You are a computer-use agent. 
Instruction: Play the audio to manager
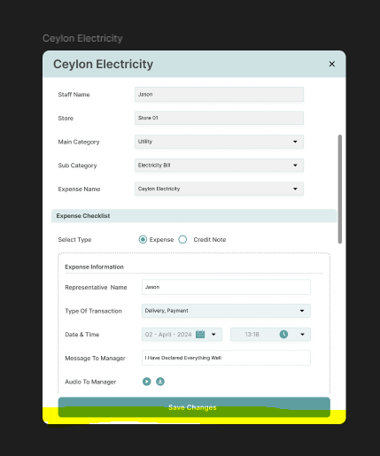point(146,382)
